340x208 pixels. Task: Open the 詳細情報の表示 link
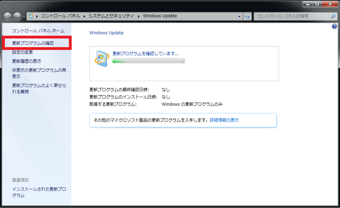click(224, 120)
